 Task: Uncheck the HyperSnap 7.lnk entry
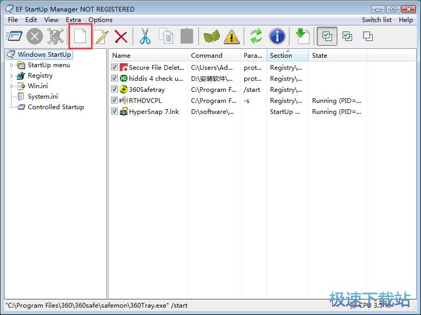[x=114, y=111]
